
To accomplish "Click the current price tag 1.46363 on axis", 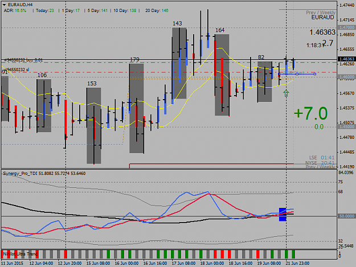I will 346,59.
